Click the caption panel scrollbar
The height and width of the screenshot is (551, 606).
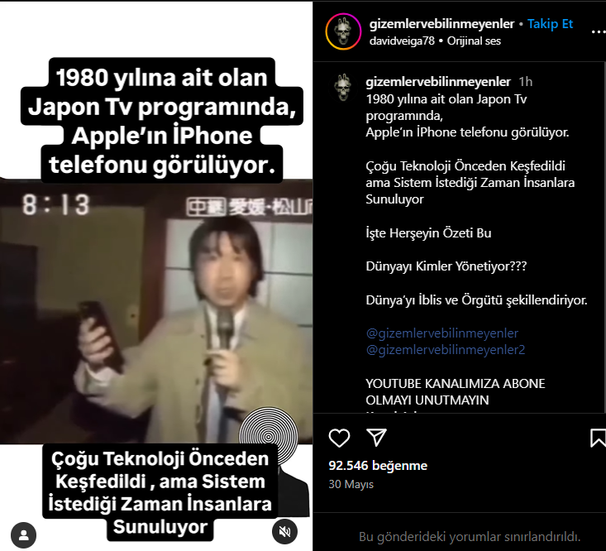click(x=604, y=237)
